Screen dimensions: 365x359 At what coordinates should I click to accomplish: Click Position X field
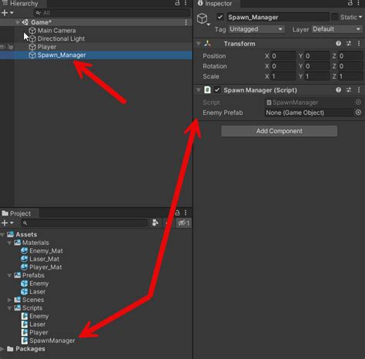(283, 56)
